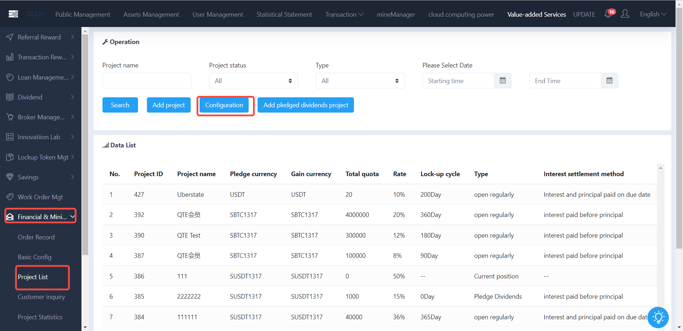Click the Broker Management cart icon
Image resolution: width=683 pixels, height=331 pixels.
click(x=10, y=117)
